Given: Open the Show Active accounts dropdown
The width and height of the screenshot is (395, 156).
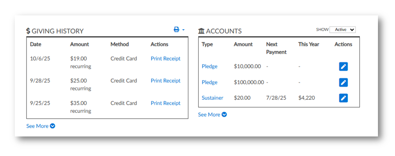Looking at the screenshot, I should pyautogui.click(x=343, y=30).
